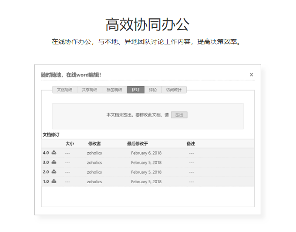Click the 修改者 column header
Viewport: 296px width, 232px height.
94,144
